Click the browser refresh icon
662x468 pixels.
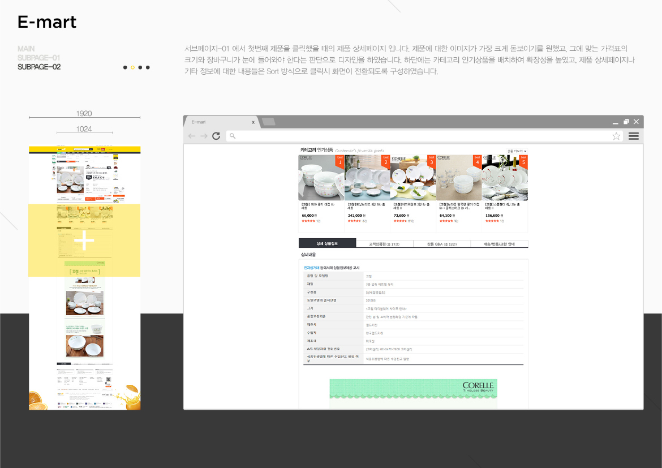click(216, 136)
